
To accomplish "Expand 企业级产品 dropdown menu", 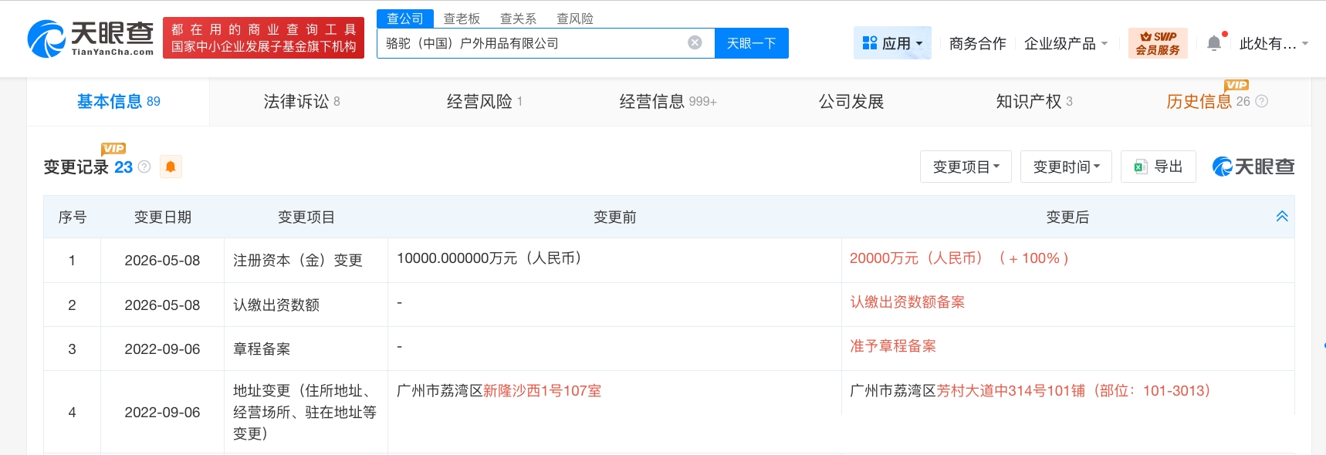I will [x=1066, y=44].
